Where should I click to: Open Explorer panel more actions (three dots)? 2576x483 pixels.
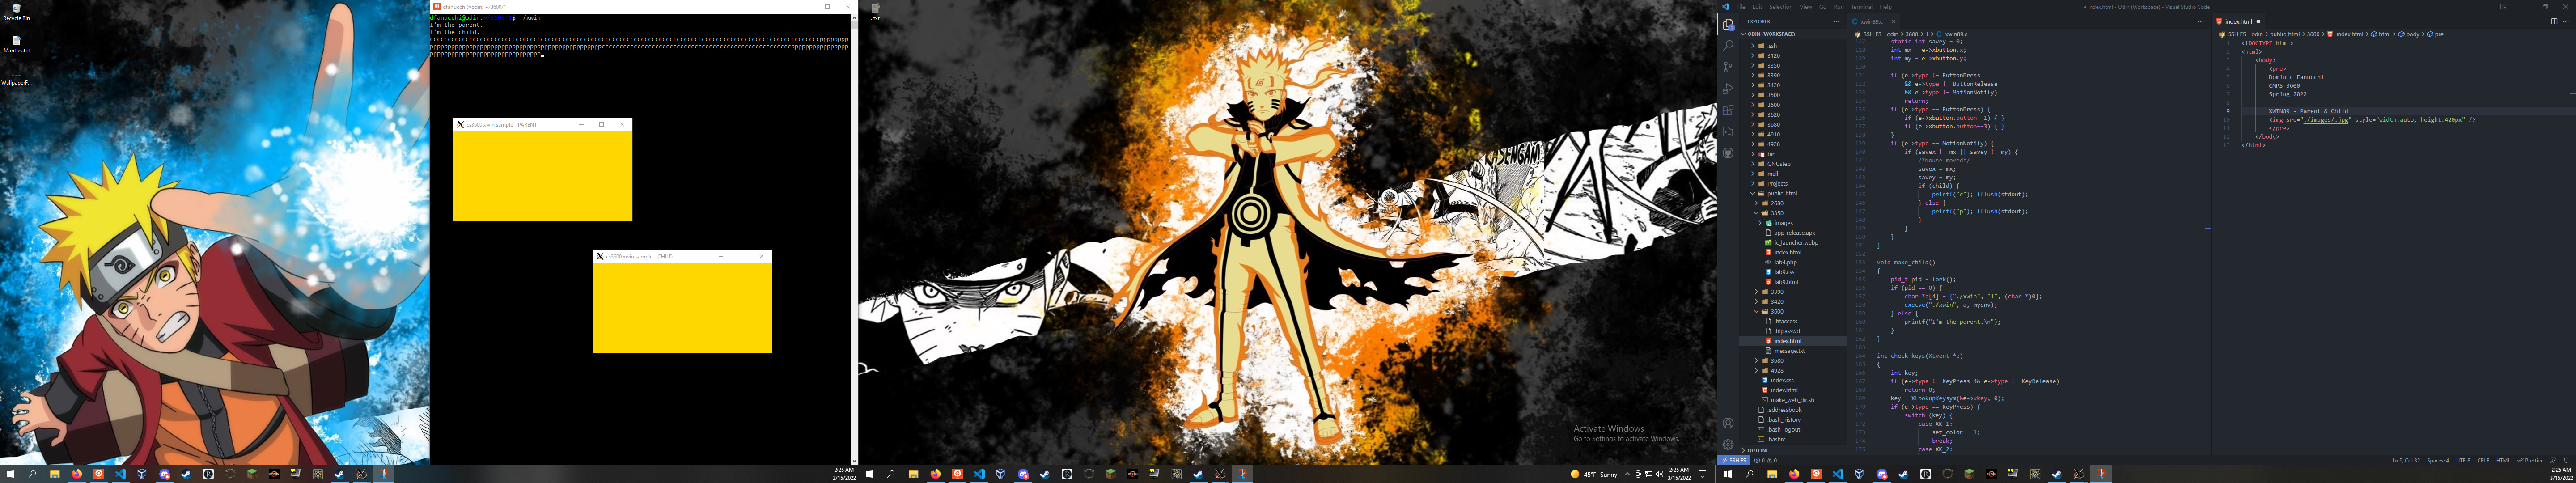point(1836,21)
